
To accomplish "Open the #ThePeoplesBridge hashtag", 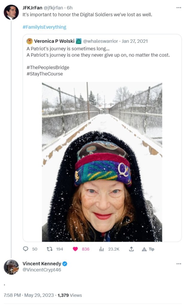I will click(48, 67).
